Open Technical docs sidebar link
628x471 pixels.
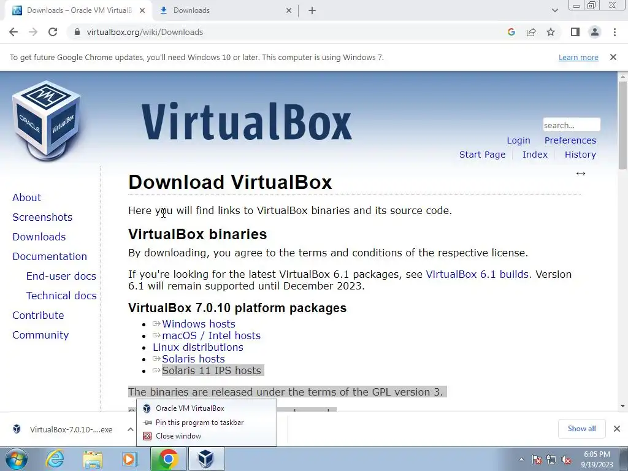coord(61,296)
